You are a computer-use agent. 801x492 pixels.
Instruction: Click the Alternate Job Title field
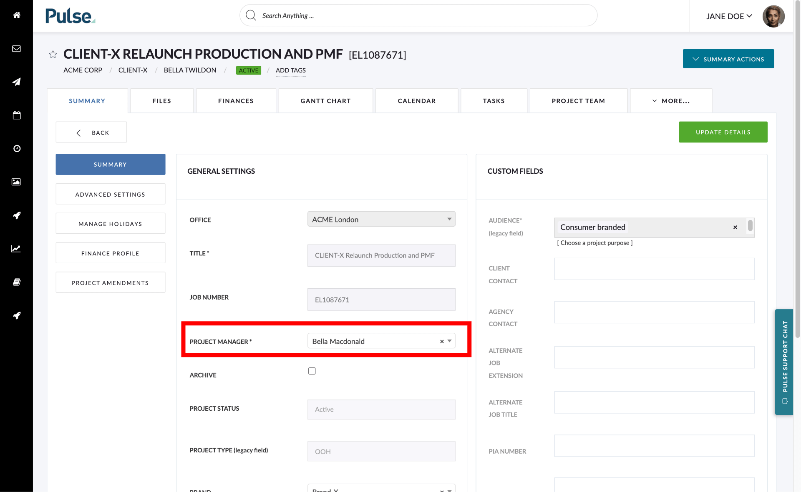[x=654, y=402]
